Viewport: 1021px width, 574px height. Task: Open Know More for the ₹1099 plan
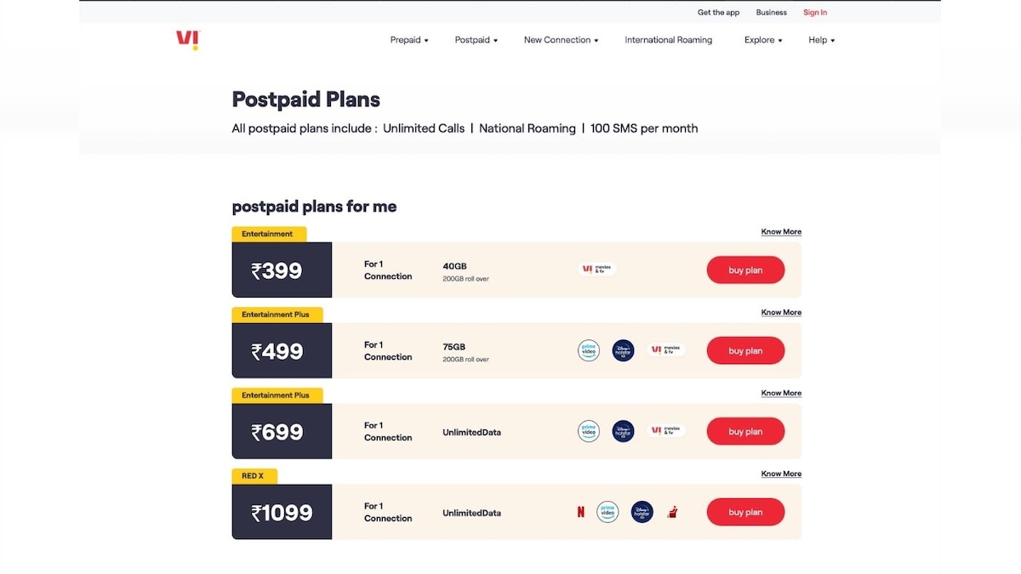(x=780, y=473)
